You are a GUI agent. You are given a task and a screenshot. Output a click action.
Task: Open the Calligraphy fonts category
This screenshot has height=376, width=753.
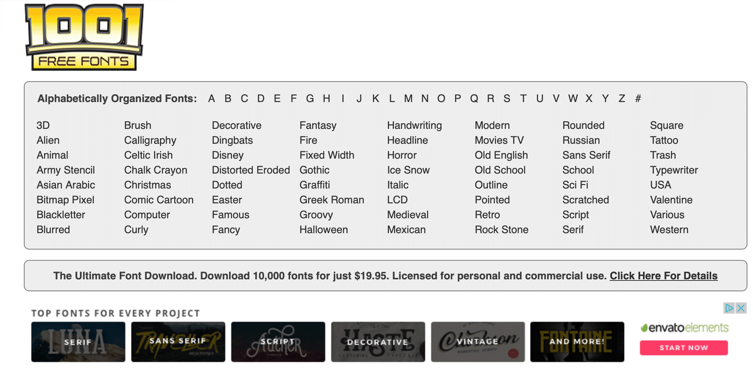tap(150, 141)
